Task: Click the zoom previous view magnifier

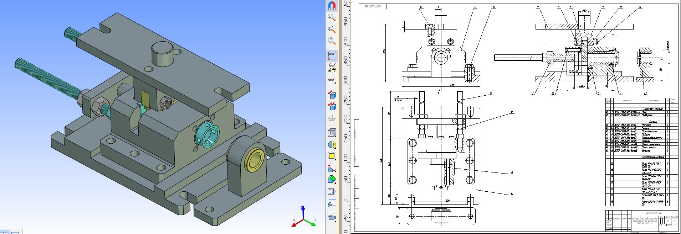Action: 332,40
